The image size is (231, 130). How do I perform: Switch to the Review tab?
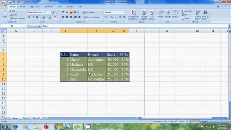tap(70, 6)
